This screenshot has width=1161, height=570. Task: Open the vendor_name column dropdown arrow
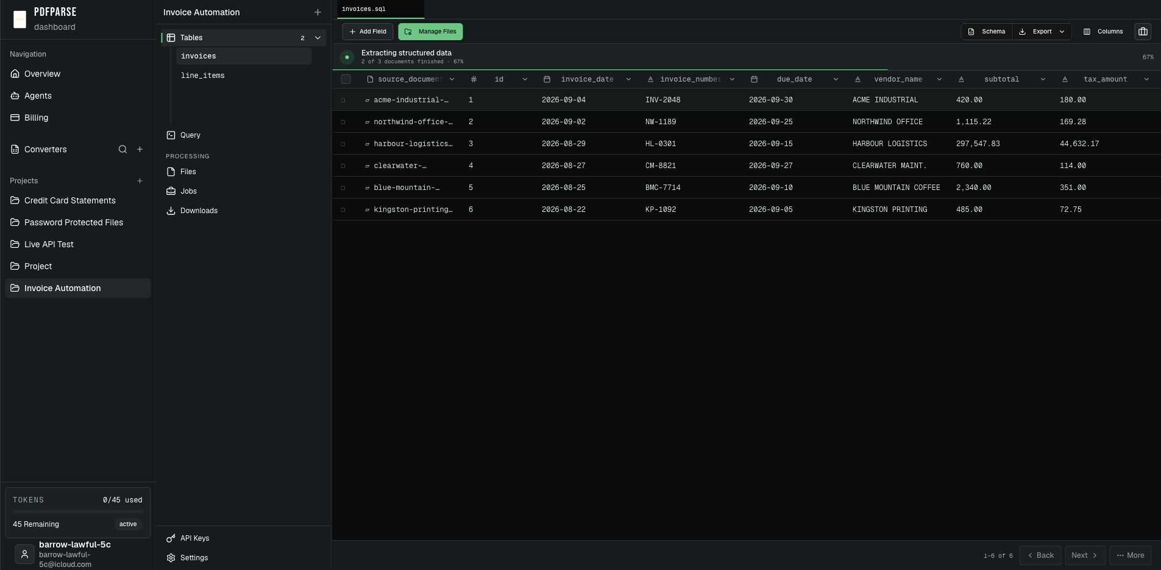(939, 79)
